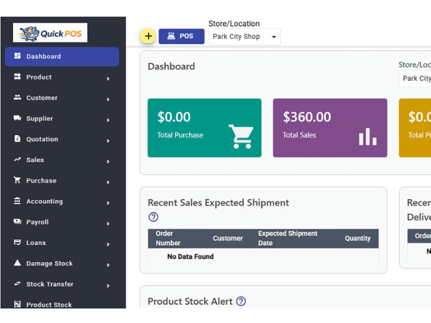Click the blue POS button

tap(181, 36)
